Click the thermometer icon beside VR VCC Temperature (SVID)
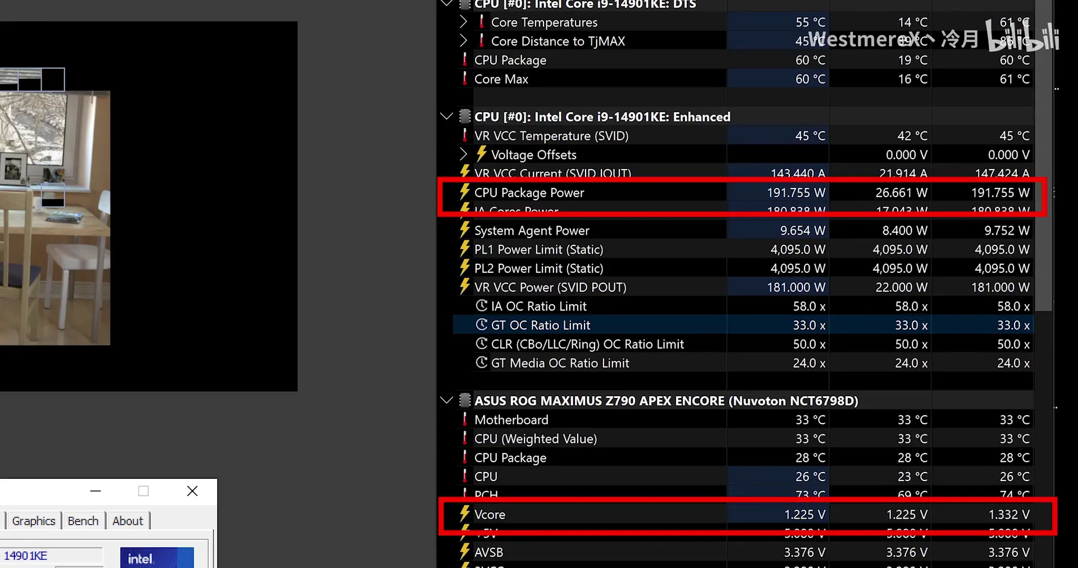 tap(464, 135)
